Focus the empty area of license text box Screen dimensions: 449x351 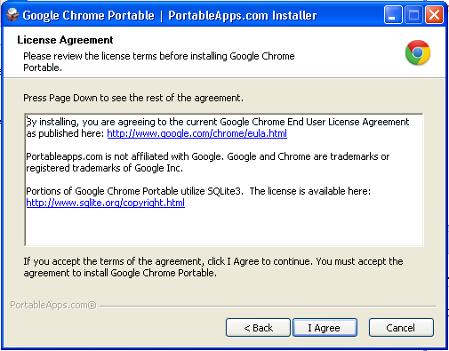(224, 227)
